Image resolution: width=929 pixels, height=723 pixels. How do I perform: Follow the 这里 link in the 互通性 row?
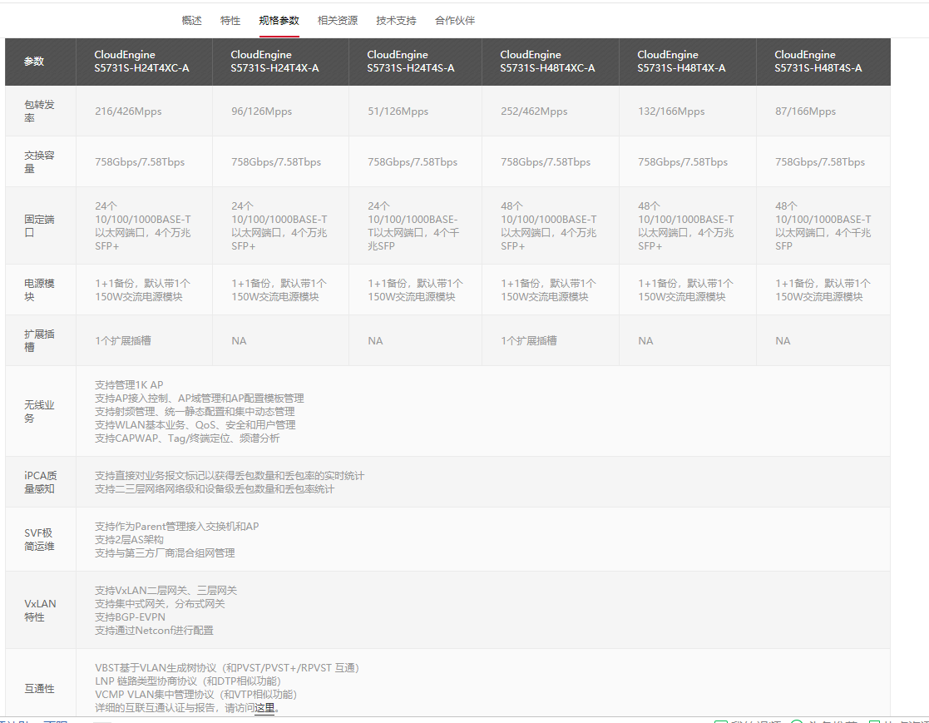(264, 708)
